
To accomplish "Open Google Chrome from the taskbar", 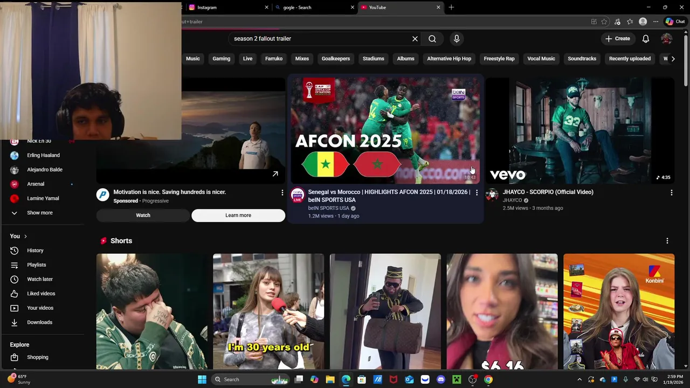I will (488, 379).
